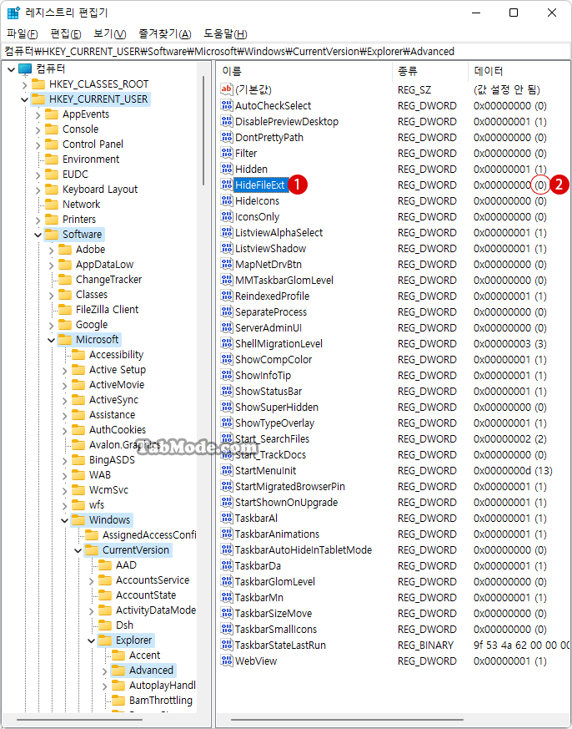
Task: Click the DWORD icon beside DisablePreviewDesktop
Action: (x=227, y=121)
